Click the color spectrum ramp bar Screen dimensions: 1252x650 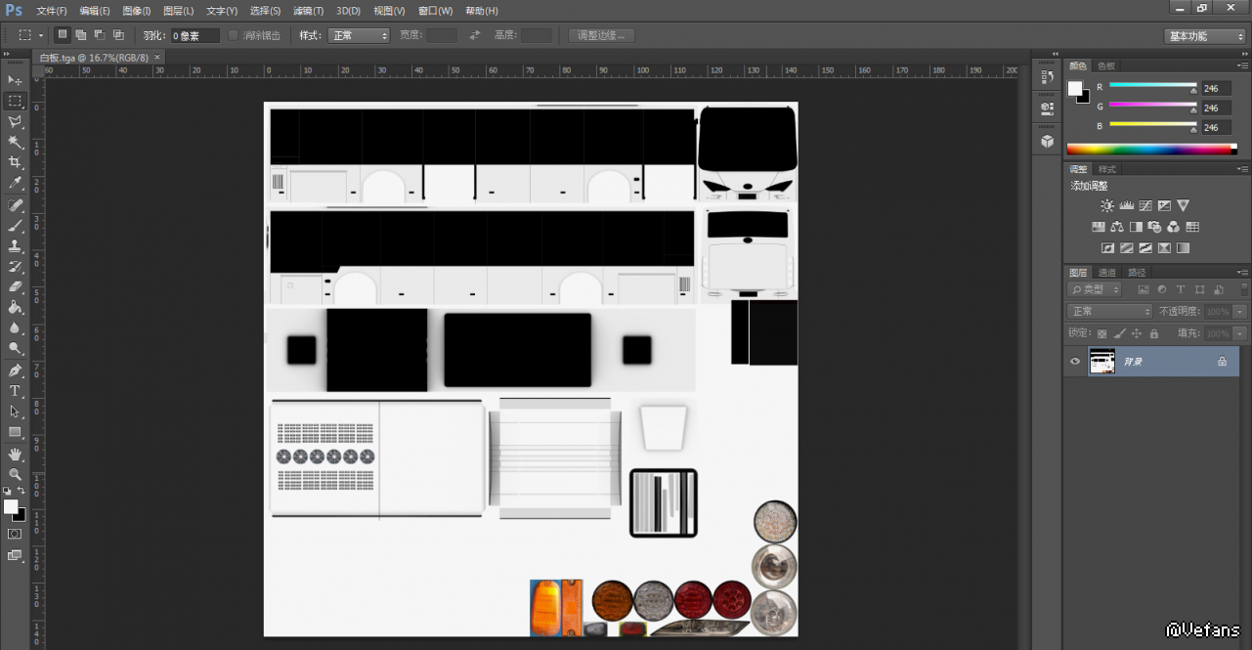1150,150
